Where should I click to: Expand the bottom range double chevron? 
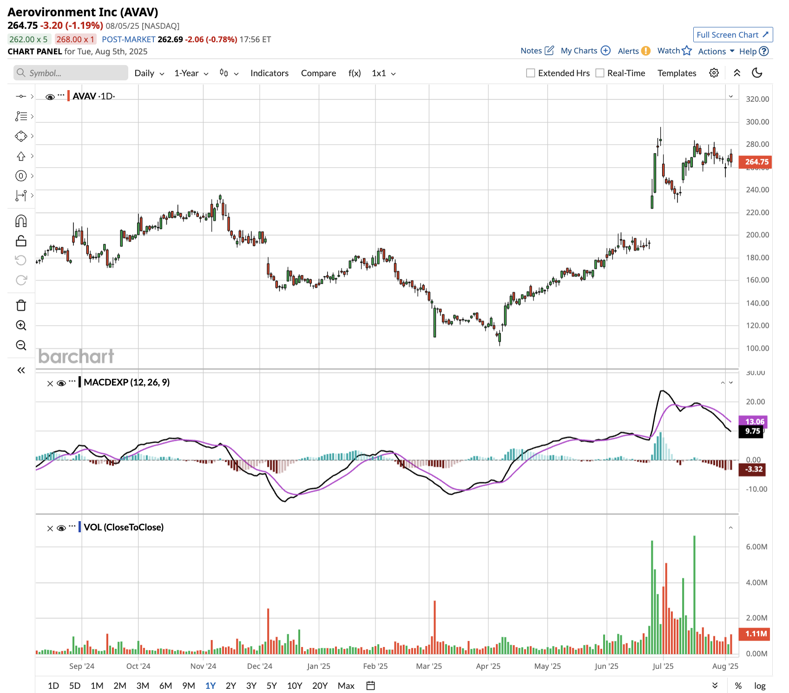pyautogui.click(x=715, y=686)
